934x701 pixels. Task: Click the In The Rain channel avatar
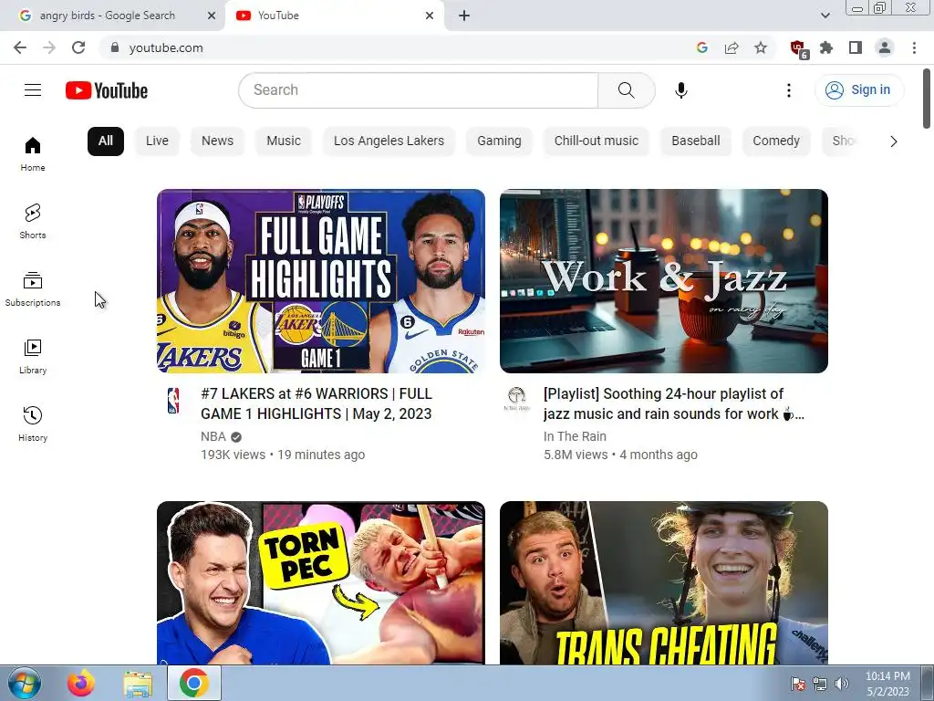click(516, 399)
